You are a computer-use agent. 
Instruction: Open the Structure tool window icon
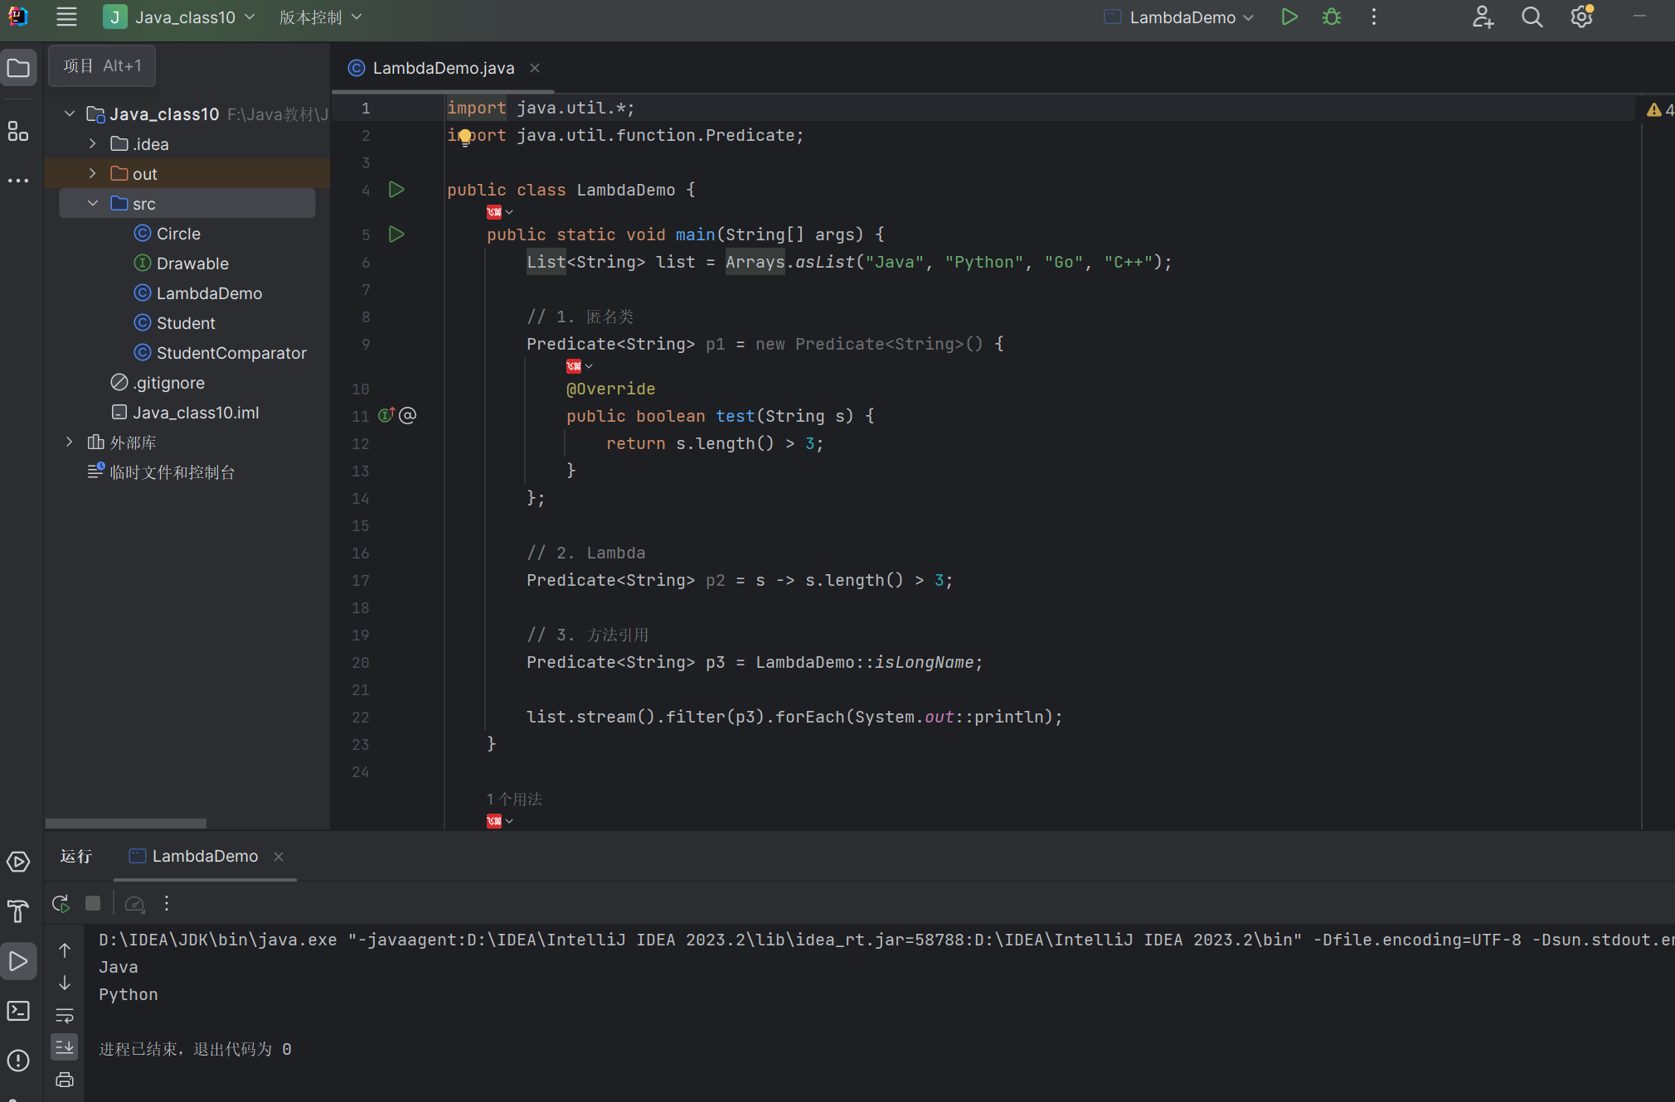[x=18, y=132]
